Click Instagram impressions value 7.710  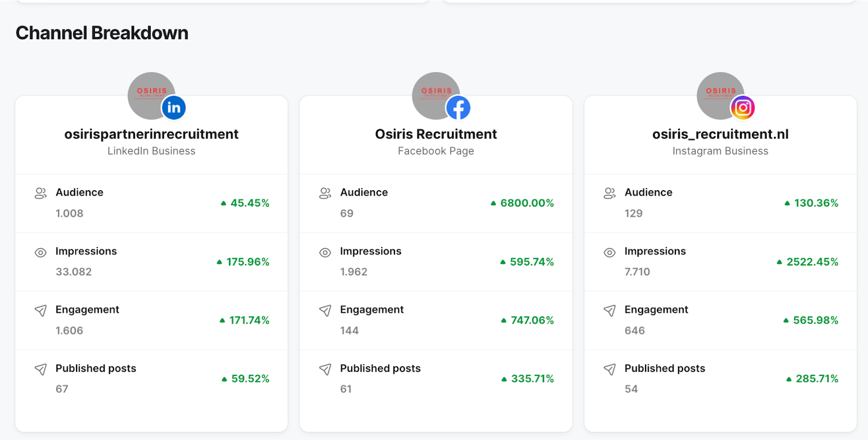[637, 272]
